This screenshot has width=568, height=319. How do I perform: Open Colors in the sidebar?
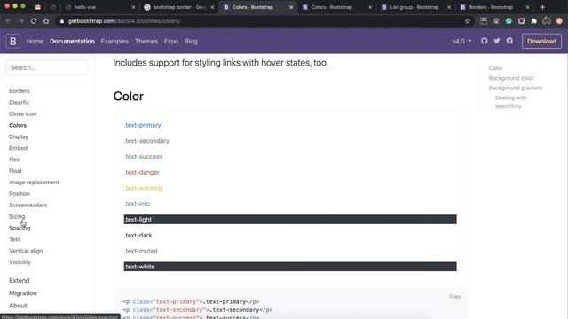tap(18, 125)
